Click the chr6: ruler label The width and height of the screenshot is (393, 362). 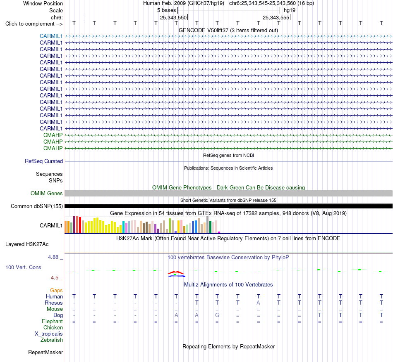[57, 17]
